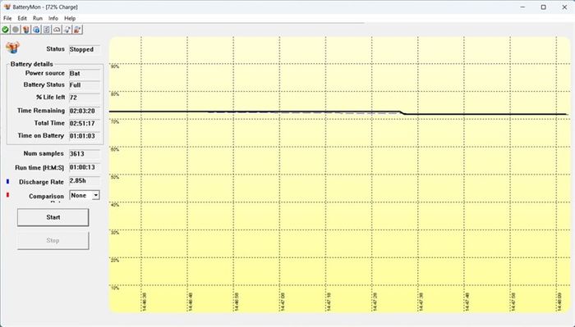Screen dimensions: 575x327
Task: Open the Edit menu
Action: [x=22, y=18]
